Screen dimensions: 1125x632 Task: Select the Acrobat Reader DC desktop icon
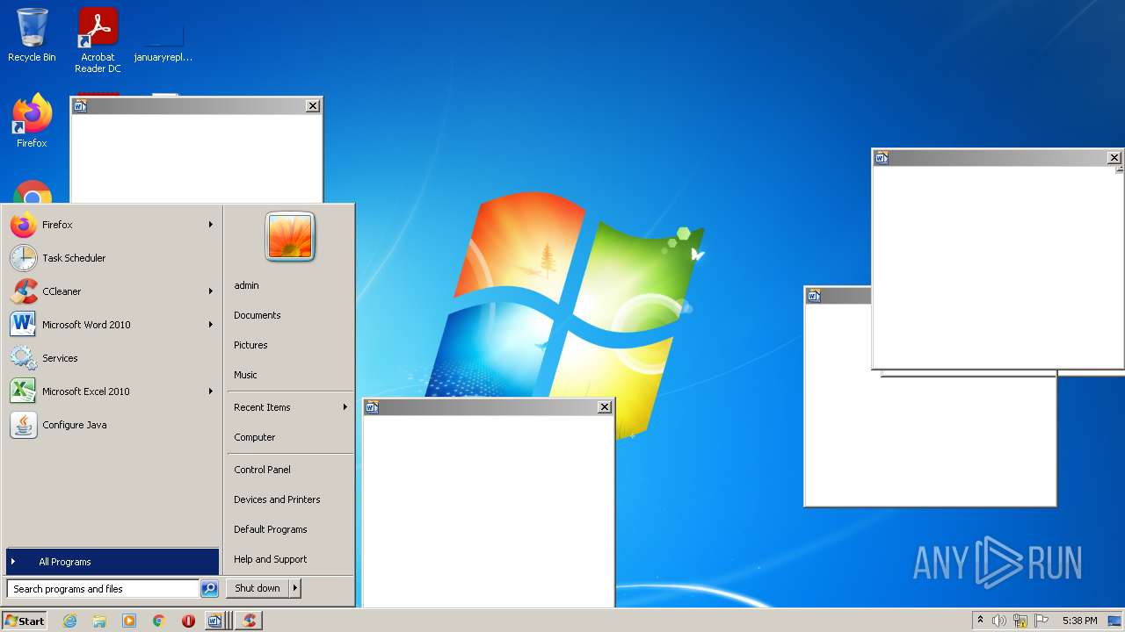click(x=98, y=40)
